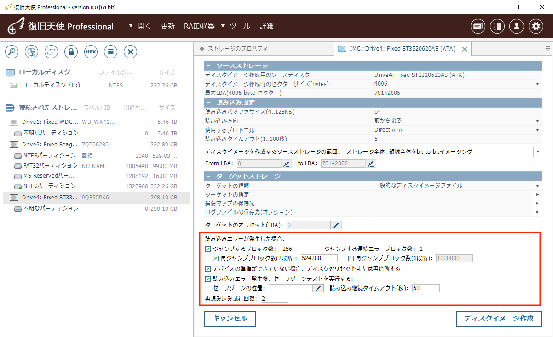Expand the ログファイルの保存先 row arrow
The height and width of the screenshot is (337, 553).
pos(537,212)
